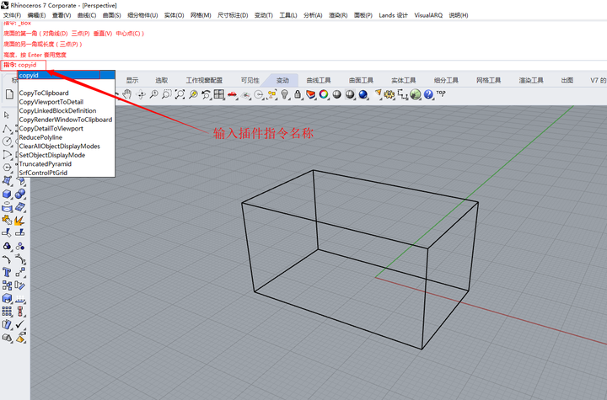Click the Options gear icon

point(389,94)
